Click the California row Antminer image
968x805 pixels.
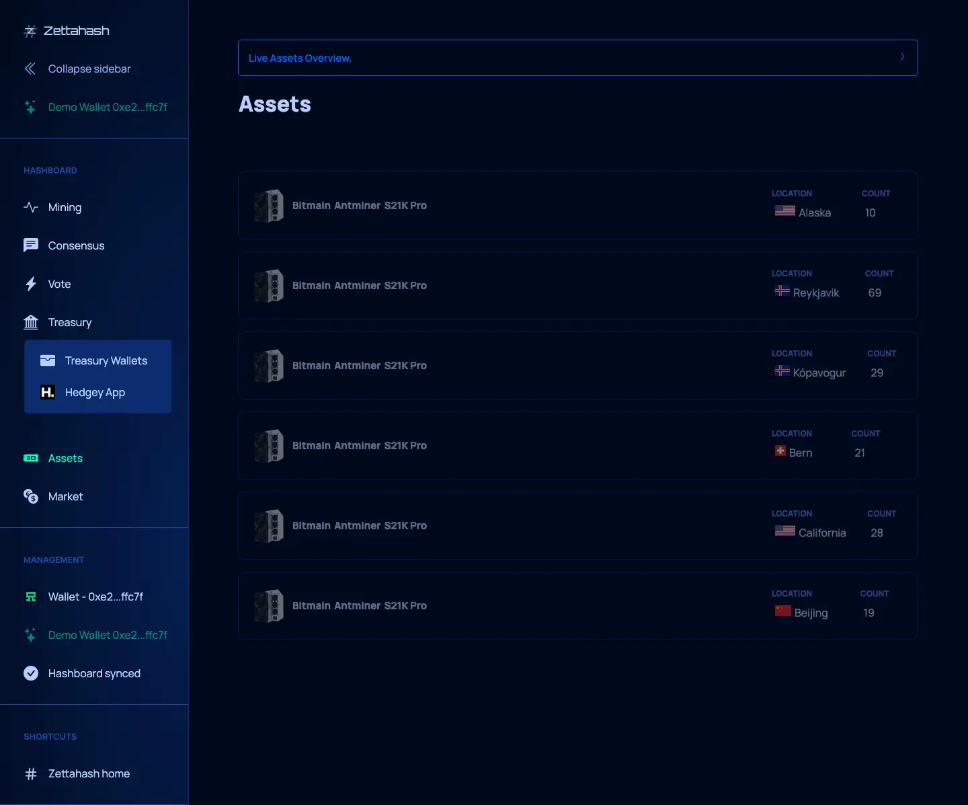(x=269, y=526)
